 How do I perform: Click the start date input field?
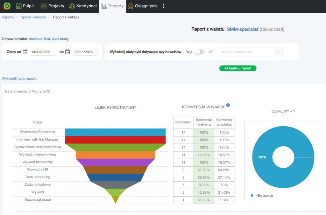pyautogui.click(x=42, y=52)
